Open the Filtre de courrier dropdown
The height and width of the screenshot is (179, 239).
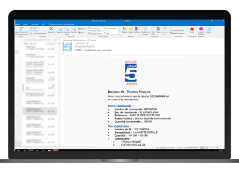pyautogui.click(x=178, y=33)
